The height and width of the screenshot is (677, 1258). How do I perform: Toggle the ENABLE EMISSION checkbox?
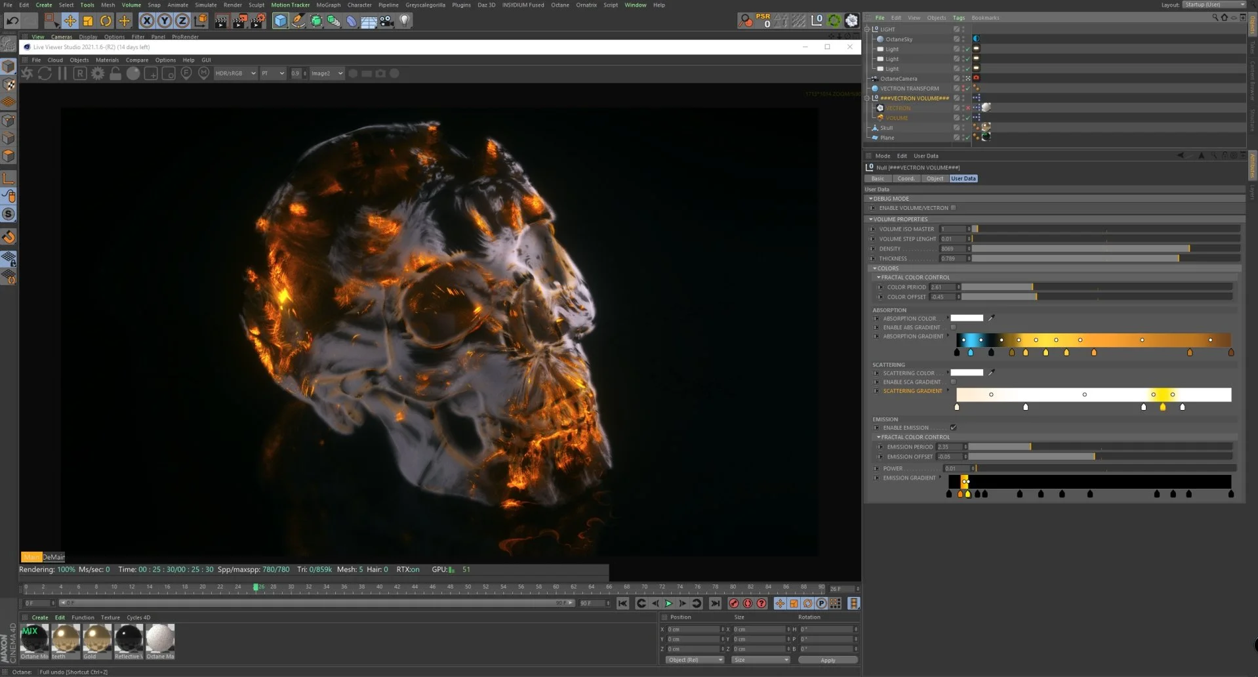(x=954, y=427)
